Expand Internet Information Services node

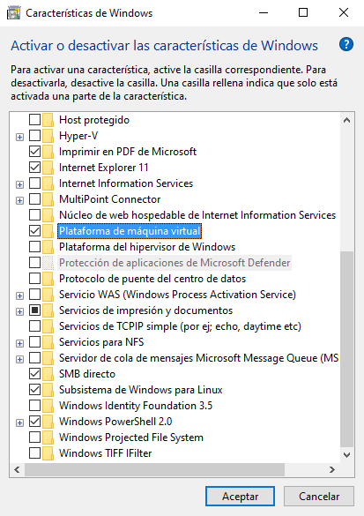click(x=19, y=184)
